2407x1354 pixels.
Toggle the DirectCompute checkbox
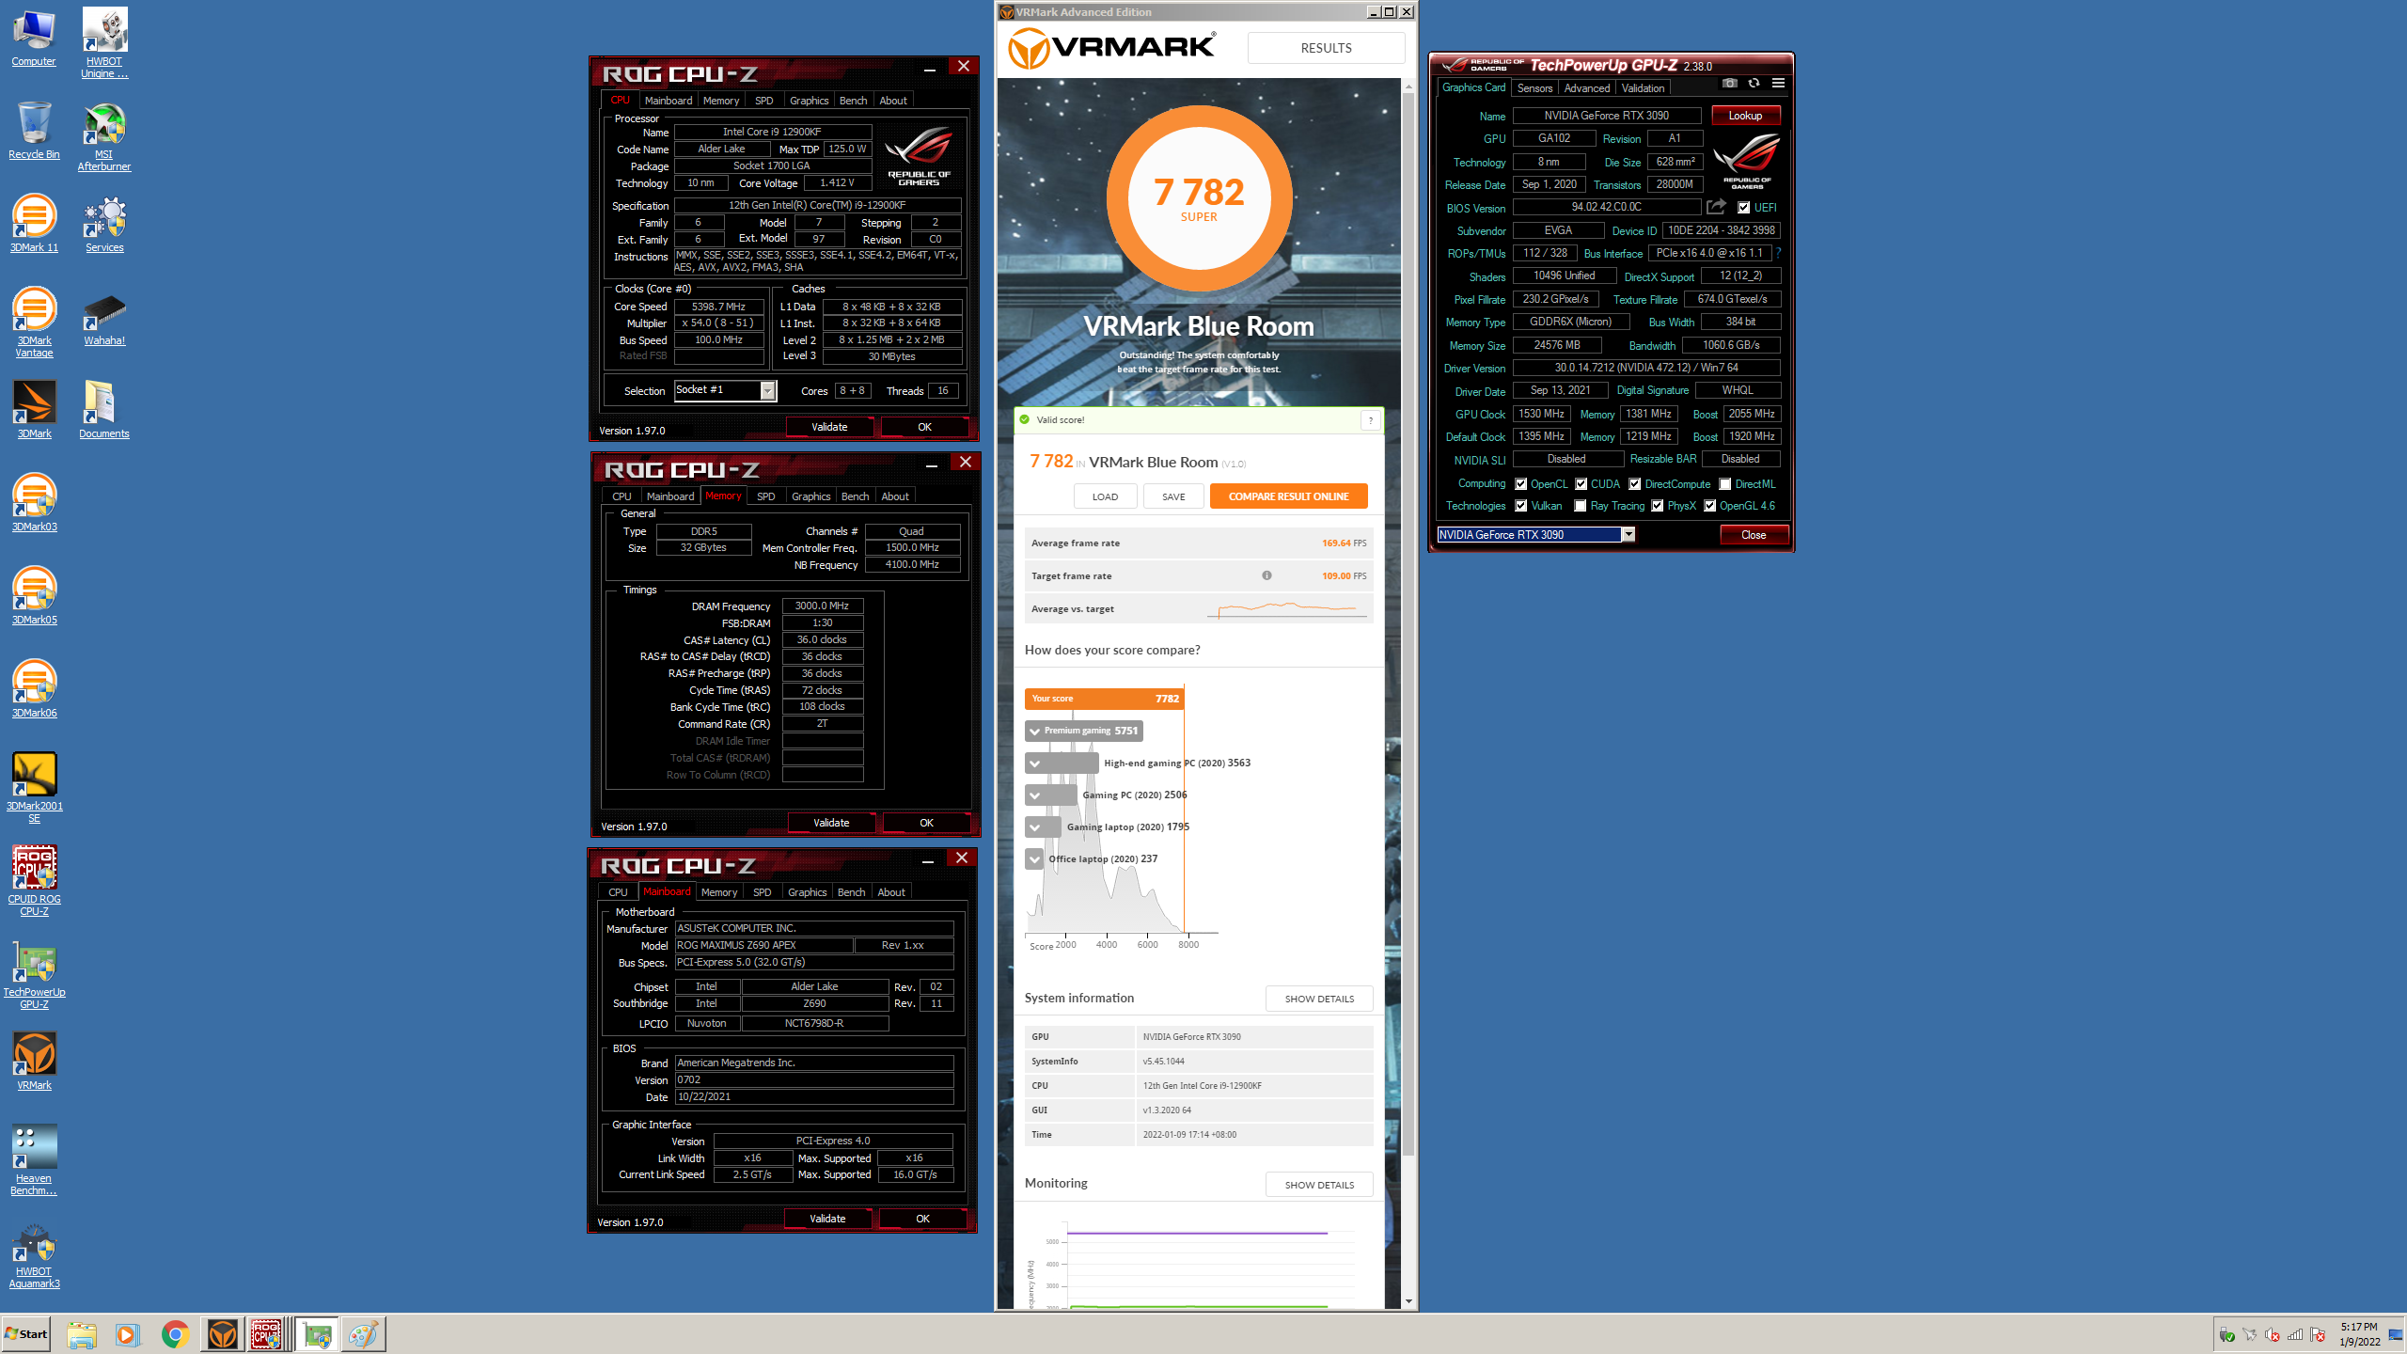[x=1634, y=484]
